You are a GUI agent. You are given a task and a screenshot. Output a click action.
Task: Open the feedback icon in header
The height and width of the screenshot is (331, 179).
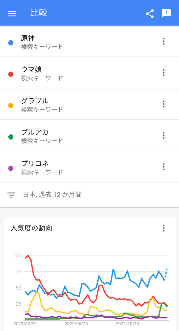click(166, 13)
